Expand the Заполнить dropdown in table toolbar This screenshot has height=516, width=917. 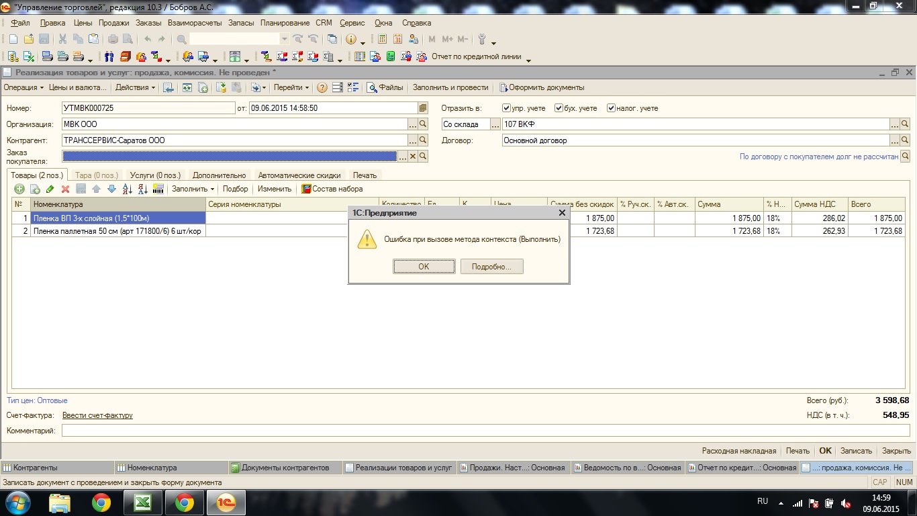(x=193, y=189)
